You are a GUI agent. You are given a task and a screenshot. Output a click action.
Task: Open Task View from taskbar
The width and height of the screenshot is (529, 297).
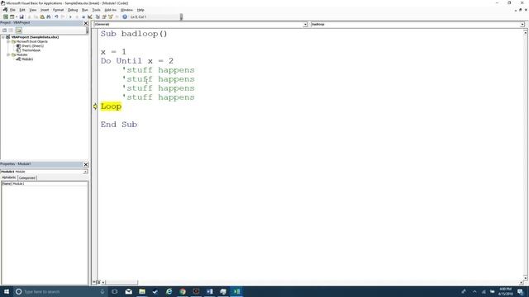point(115,291)
